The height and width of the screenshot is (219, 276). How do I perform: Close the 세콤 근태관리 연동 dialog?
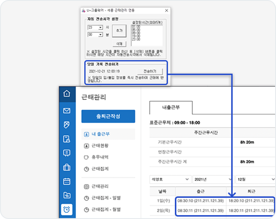click(x=166, y=11)
